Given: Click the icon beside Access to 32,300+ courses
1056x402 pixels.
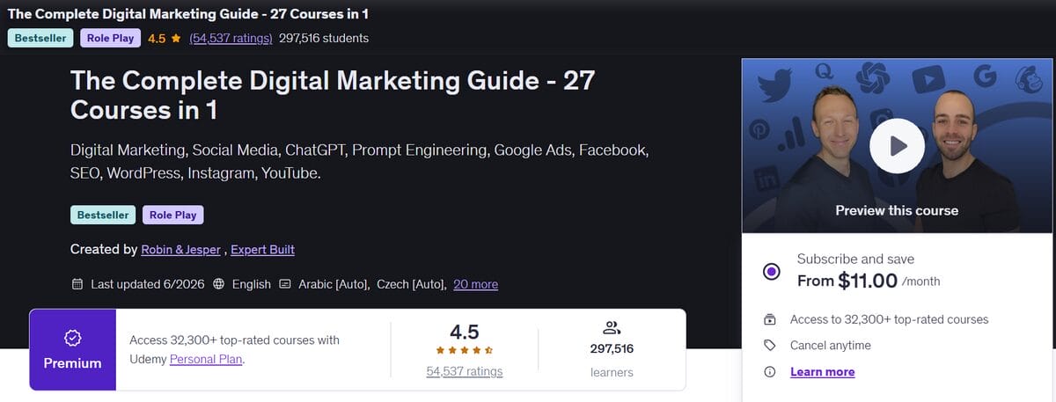Looking at the screenshot, I should point(770,319).
